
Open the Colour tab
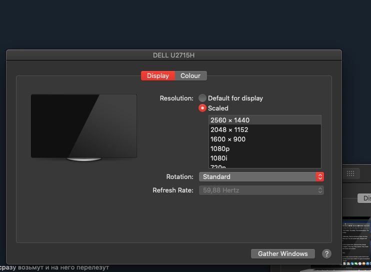(190, 75)
